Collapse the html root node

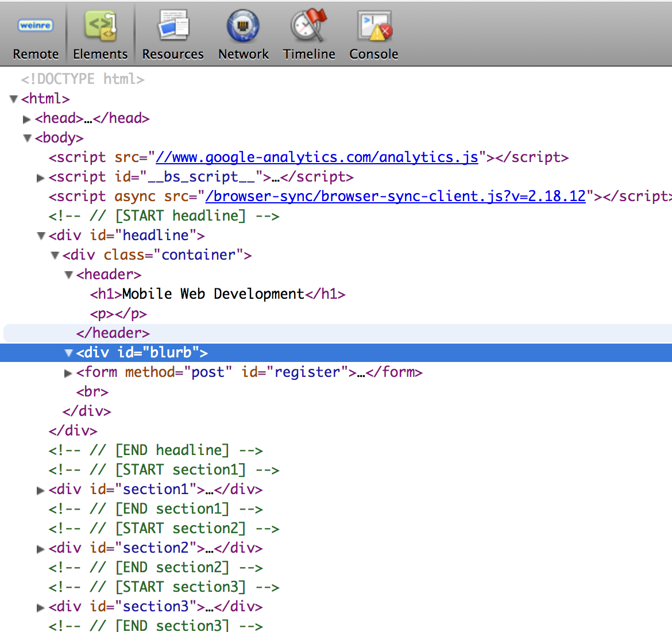(x=14, y=99)
